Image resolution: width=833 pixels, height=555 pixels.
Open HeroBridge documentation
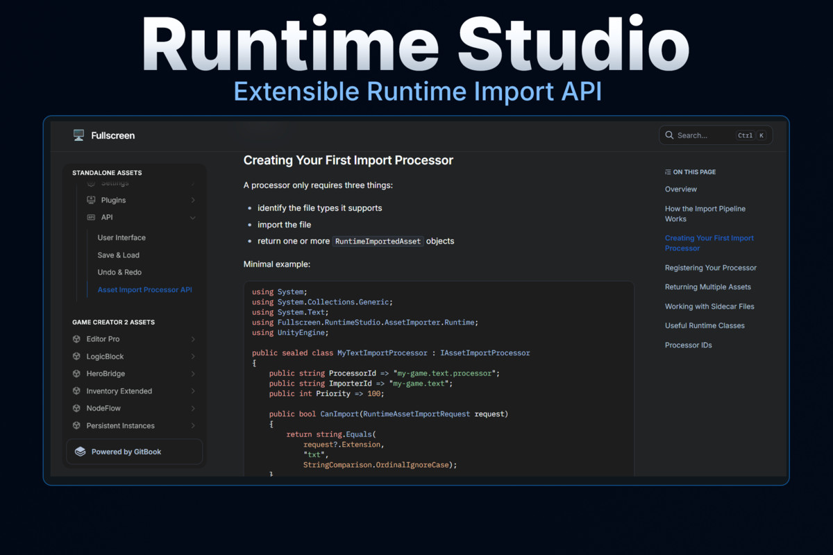coord(106,374)
